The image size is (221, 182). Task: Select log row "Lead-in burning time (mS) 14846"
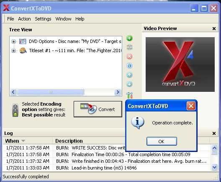click(106, 168)
